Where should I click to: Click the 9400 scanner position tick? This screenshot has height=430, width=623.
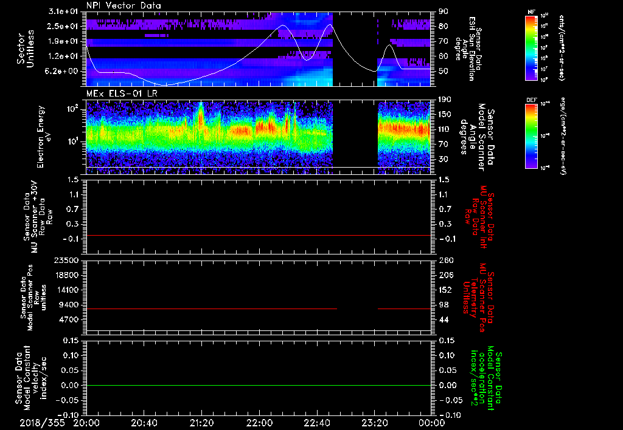click(68, 305)
